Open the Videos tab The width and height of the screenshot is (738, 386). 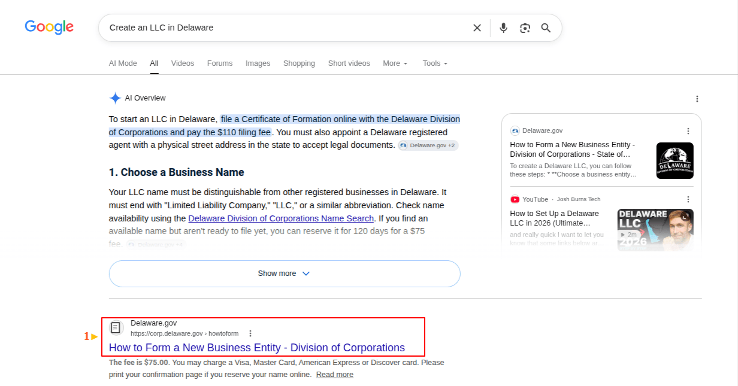pyautogui.click(x=183, y=63)
